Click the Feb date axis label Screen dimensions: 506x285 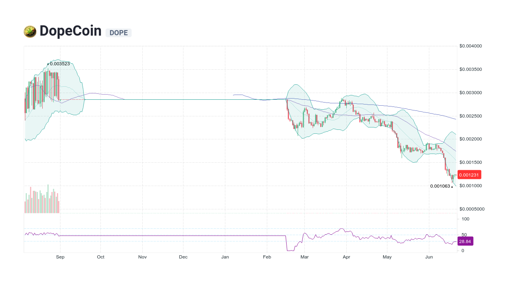pyautogui.click(x=267, y=257)
